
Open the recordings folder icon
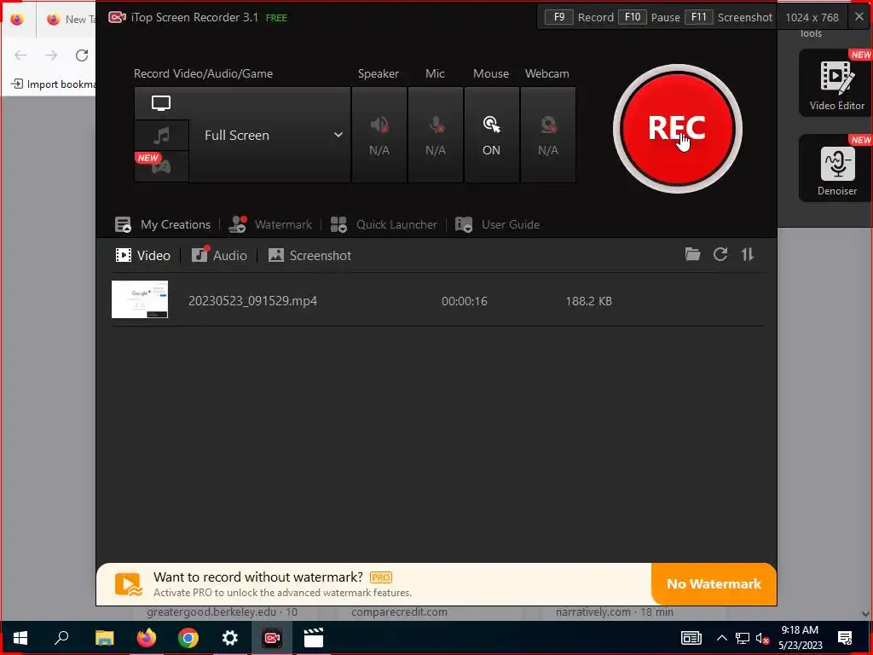[x=692, y=254]
